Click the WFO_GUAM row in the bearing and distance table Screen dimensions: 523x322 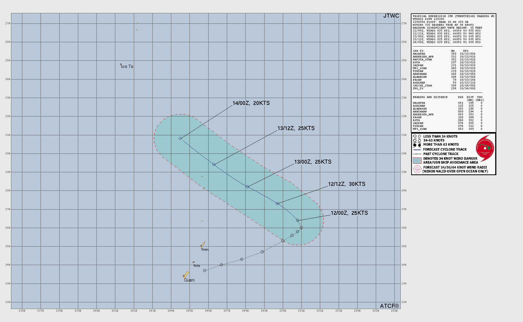(x=448, y=129)
